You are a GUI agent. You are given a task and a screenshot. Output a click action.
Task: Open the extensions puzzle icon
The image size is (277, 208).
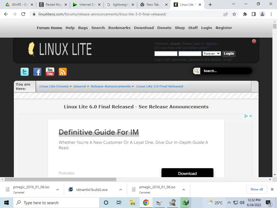pos(245,14)
